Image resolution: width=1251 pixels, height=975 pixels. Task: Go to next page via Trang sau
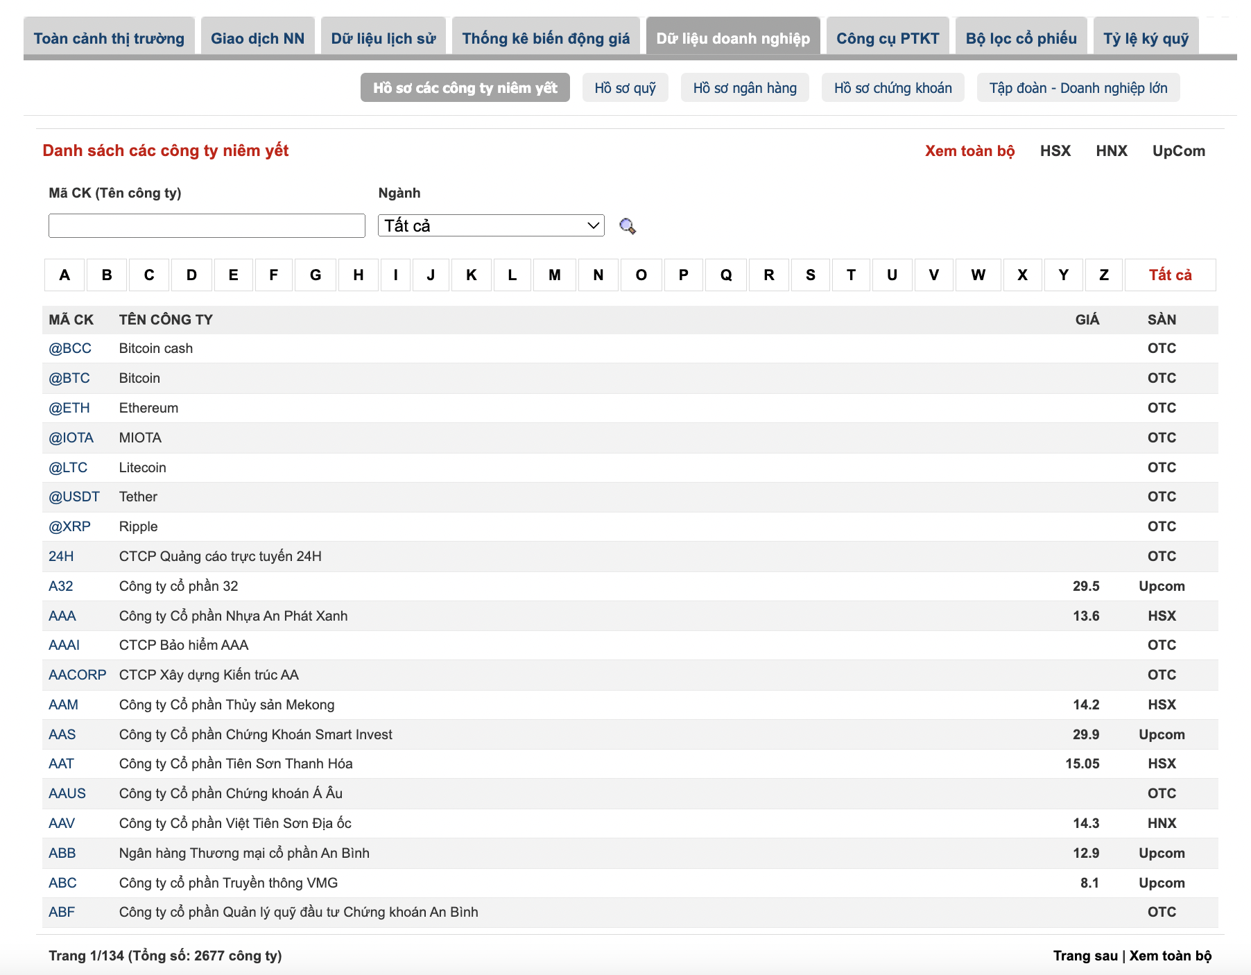click(1085, 956)
